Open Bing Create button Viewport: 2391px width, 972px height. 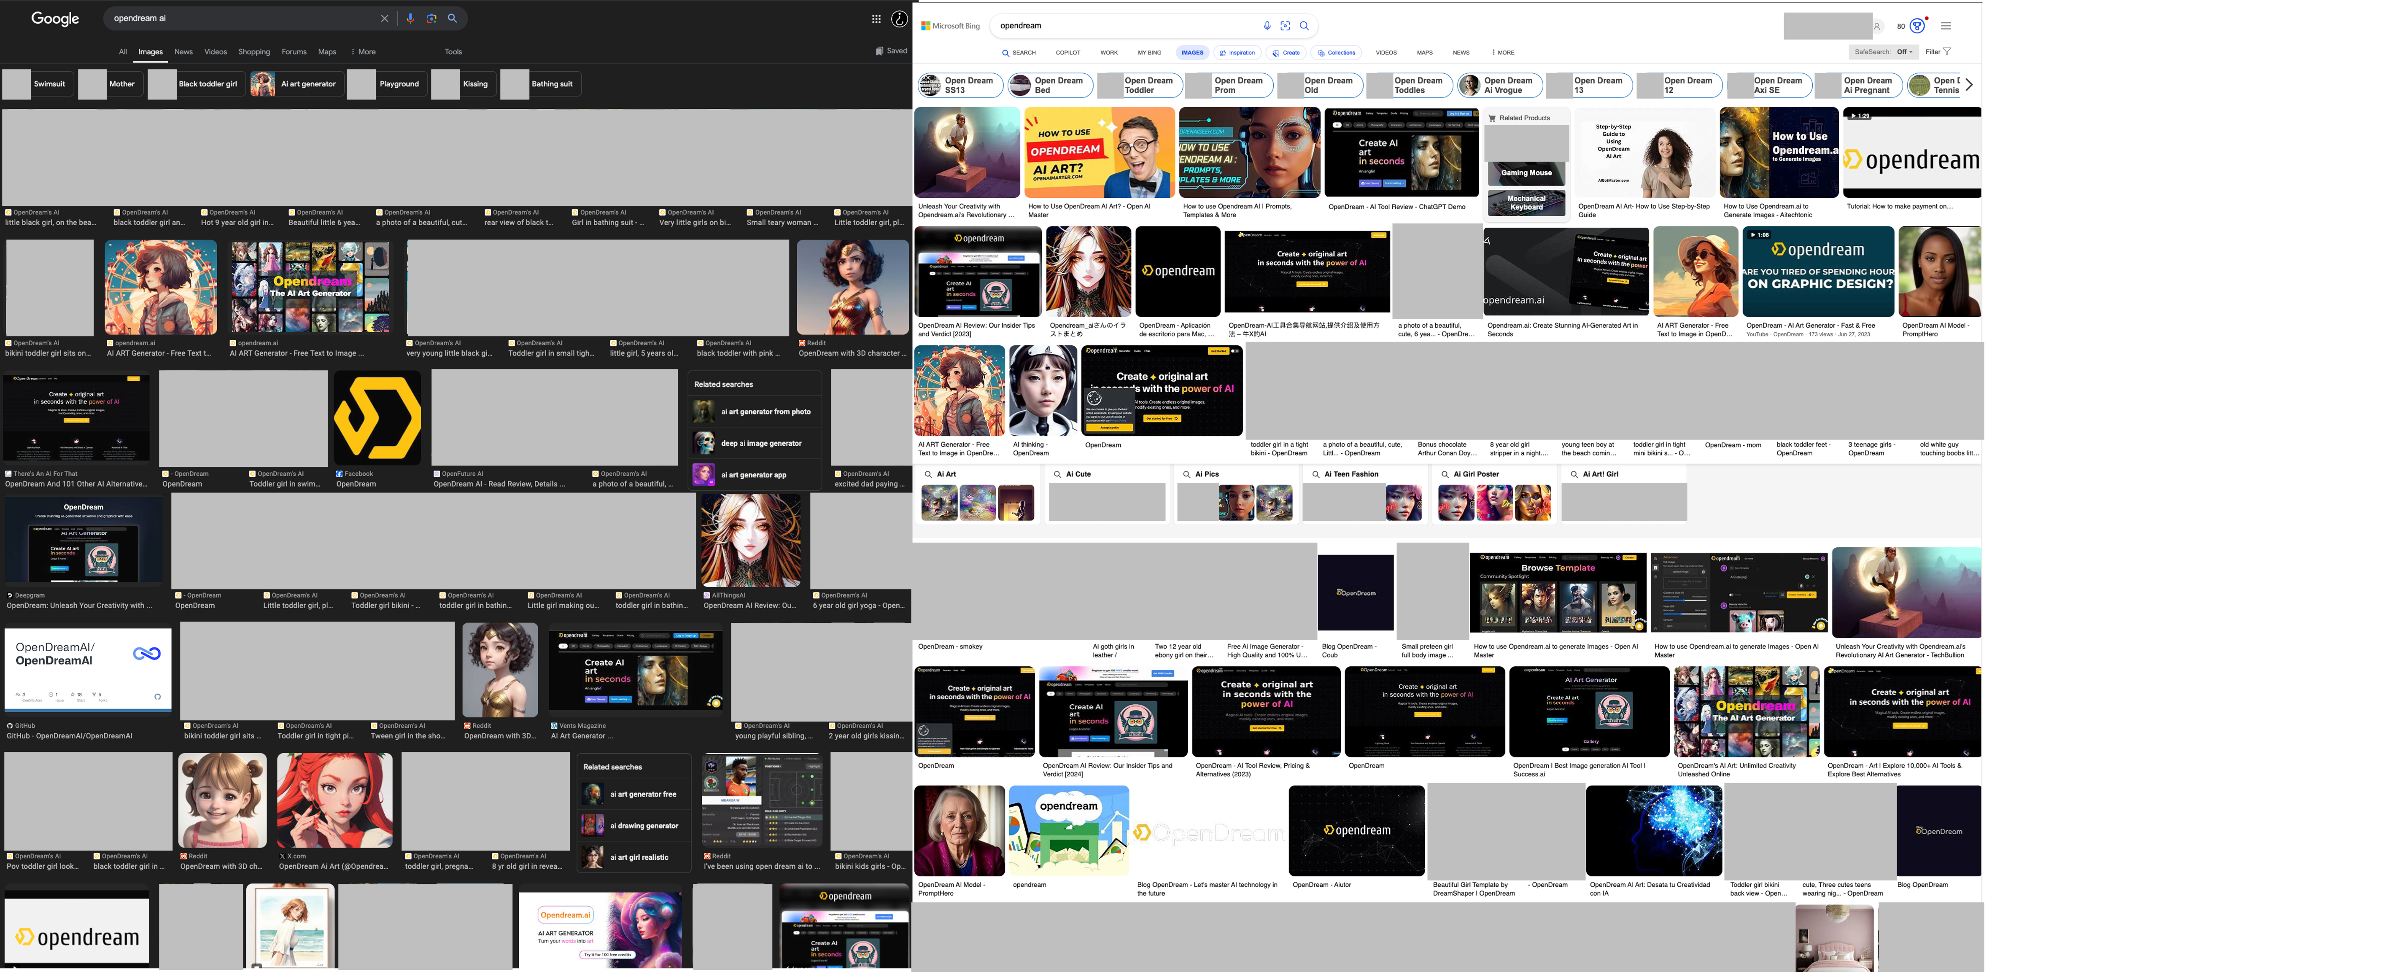pos(1286,53)
